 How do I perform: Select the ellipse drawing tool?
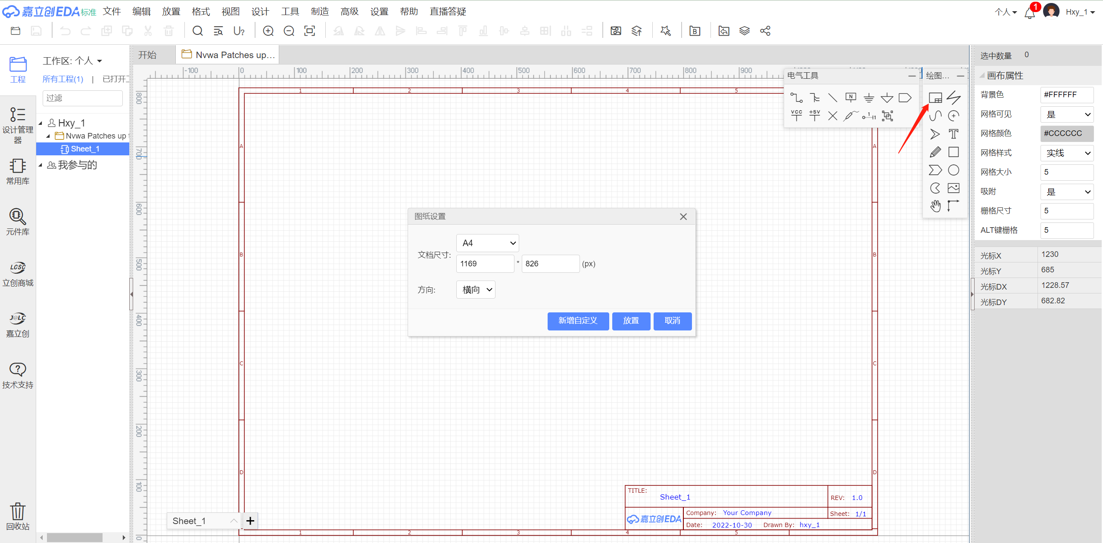pyautogui.click(x=953, y=170)
